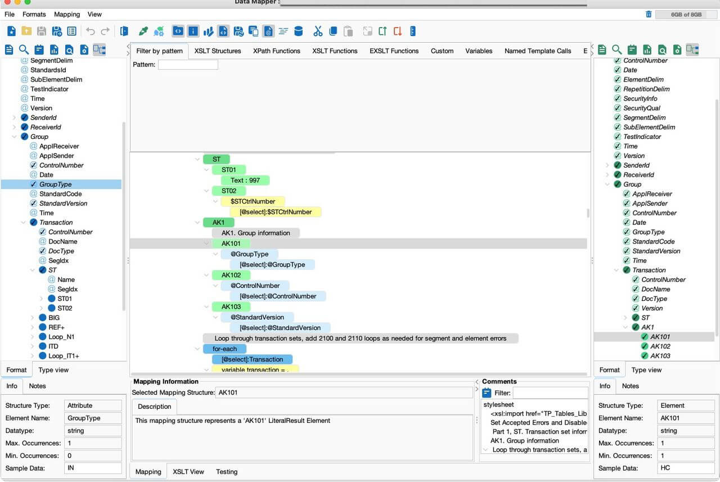Collapse the AK1 node in mapping canvas
Screen dimensions: 720x482
pos(197,223)
